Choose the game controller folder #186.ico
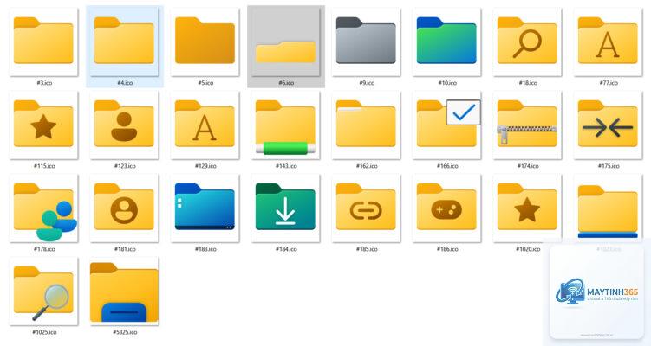 [x=446, y=208]
